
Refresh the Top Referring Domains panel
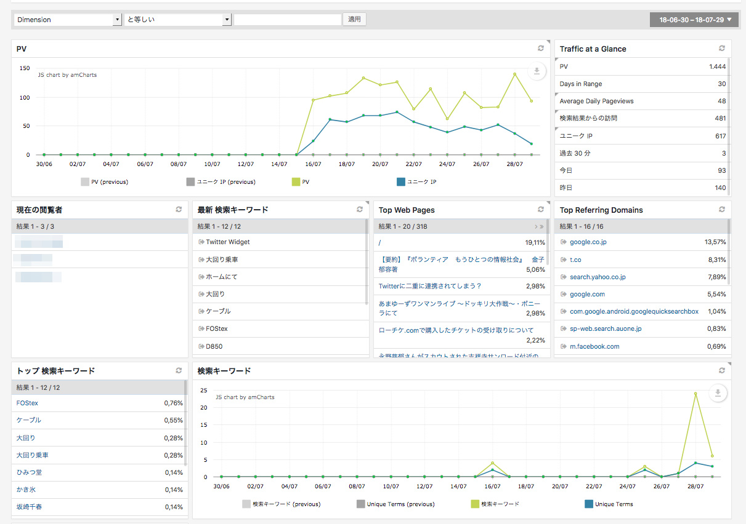coord(722,210)
